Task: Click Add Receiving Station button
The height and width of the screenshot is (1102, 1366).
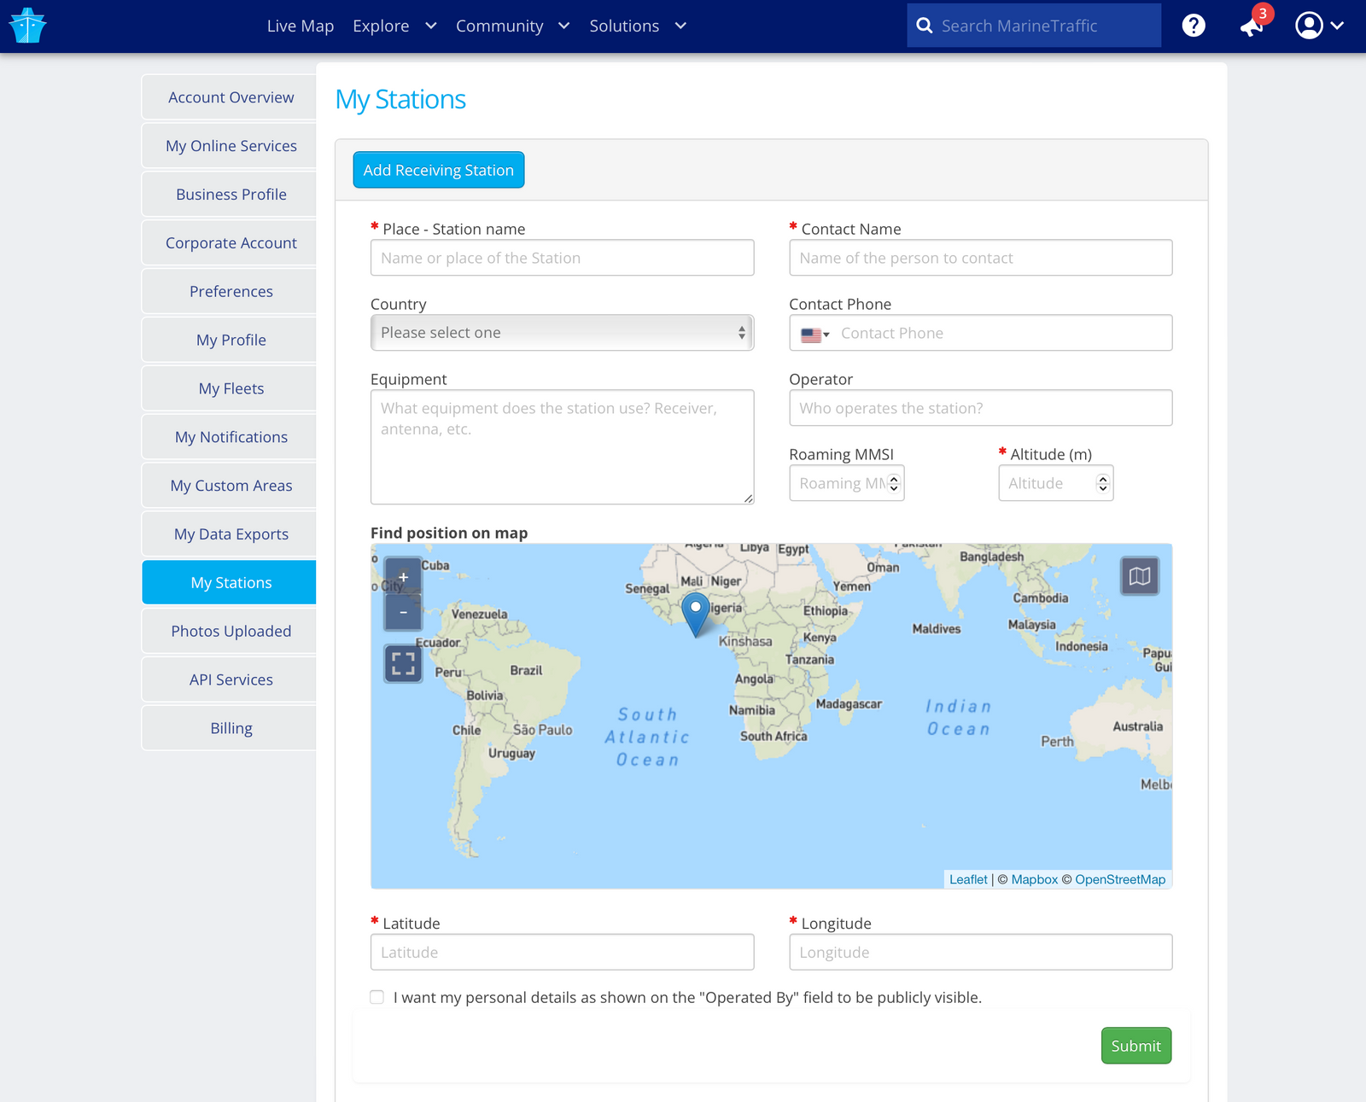Action: [439, 170]
